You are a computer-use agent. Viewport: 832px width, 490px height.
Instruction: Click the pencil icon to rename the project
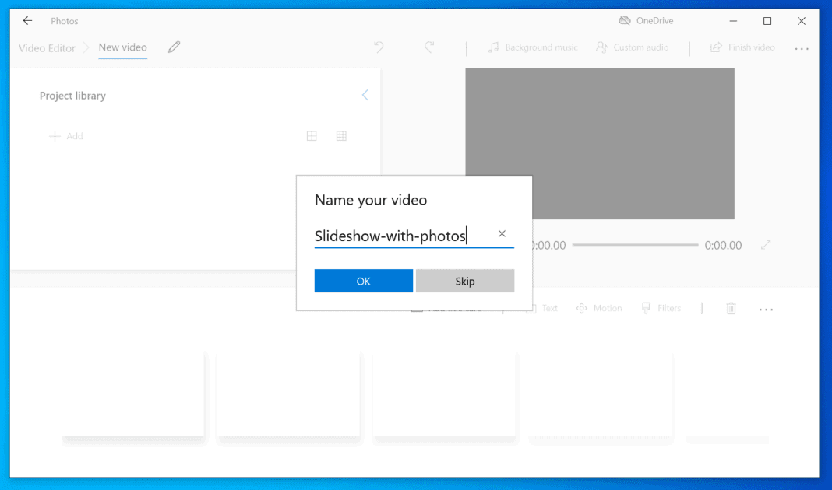[174, 47]
